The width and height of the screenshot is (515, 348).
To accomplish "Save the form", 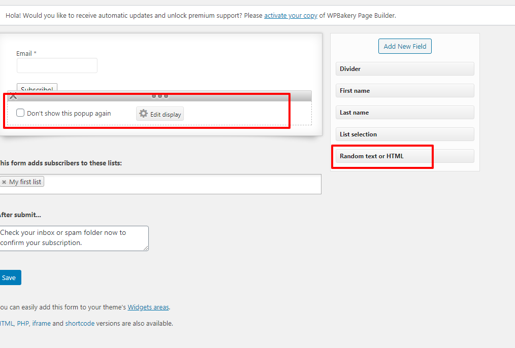I will coord(9,277).
